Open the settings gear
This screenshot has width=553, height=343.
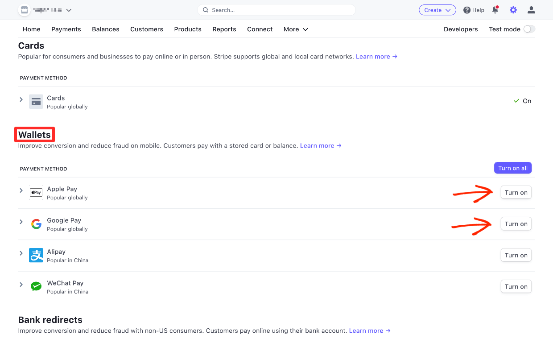[513, 10]
